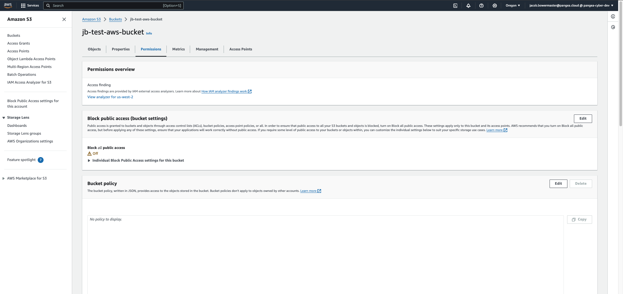Viewport: 623px width, 294px height.
Task: Open the Access Points tab
Action: pyautogui.click(x=240, y=49)
